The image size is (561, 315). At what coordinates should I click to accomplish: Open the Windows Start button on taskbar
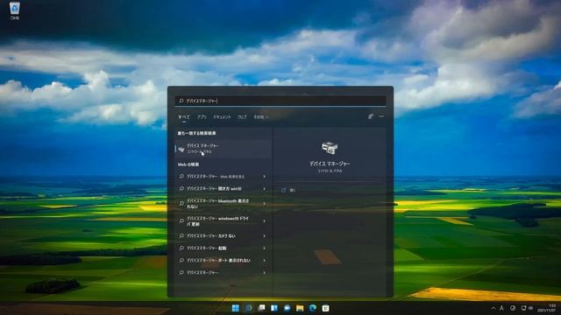(x=236, y=308)
